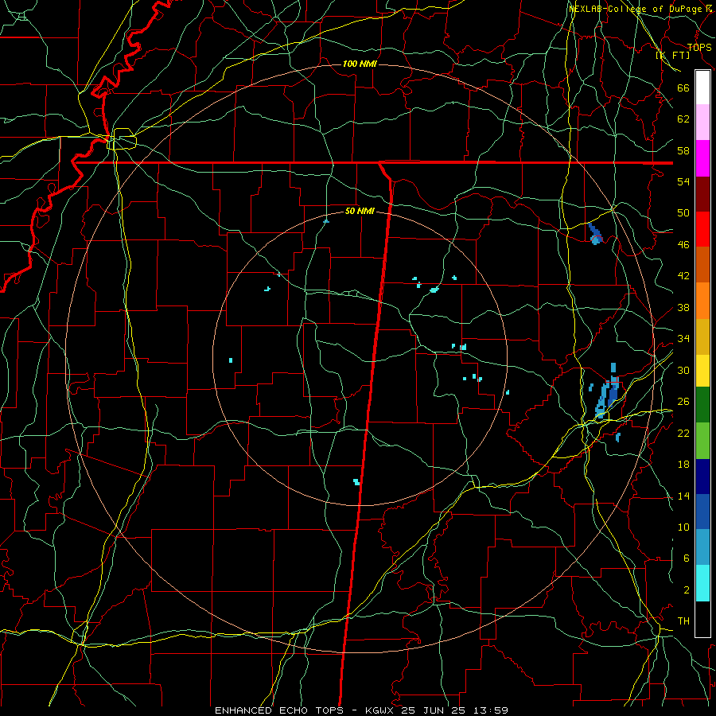Click the '66' legend label
Viewport: 716px width, 716px height.
click(683, 88)
